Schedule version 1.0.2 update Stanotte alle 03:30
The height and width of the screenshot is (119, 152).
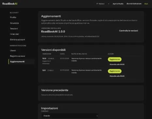point(117,64)
